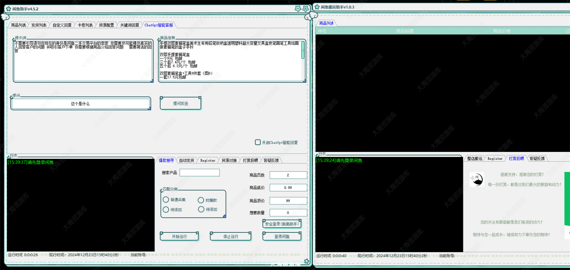Click the star logo beside 闲鱼搬运助手v1.0.3 title

317,7
